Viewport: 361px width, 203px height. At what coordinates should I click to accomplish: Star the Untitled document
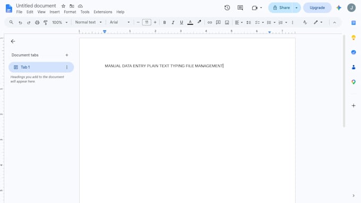coord(63,6)
